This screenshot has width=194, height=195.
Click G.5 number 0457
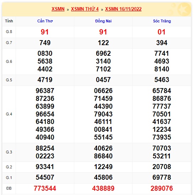pos(103,80)
